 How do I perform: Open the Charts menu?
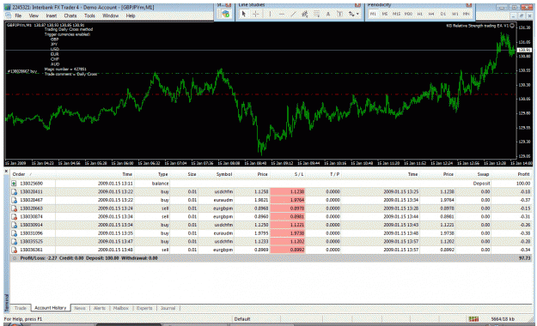click(x=70, y=15)
